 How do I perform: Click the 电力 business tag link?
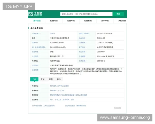tap(52, 99)
